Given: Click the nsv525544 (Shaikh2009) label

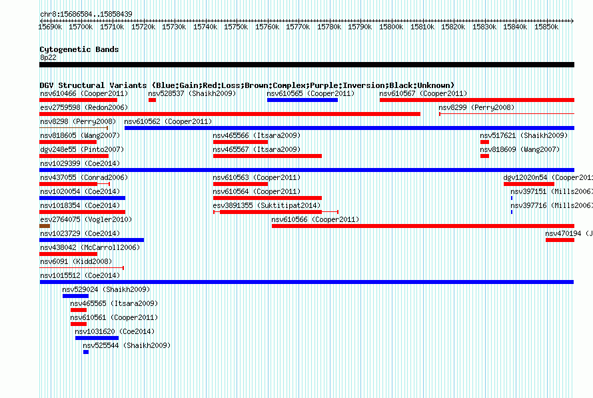Looking at the screenshot, I should coord(127,345).
